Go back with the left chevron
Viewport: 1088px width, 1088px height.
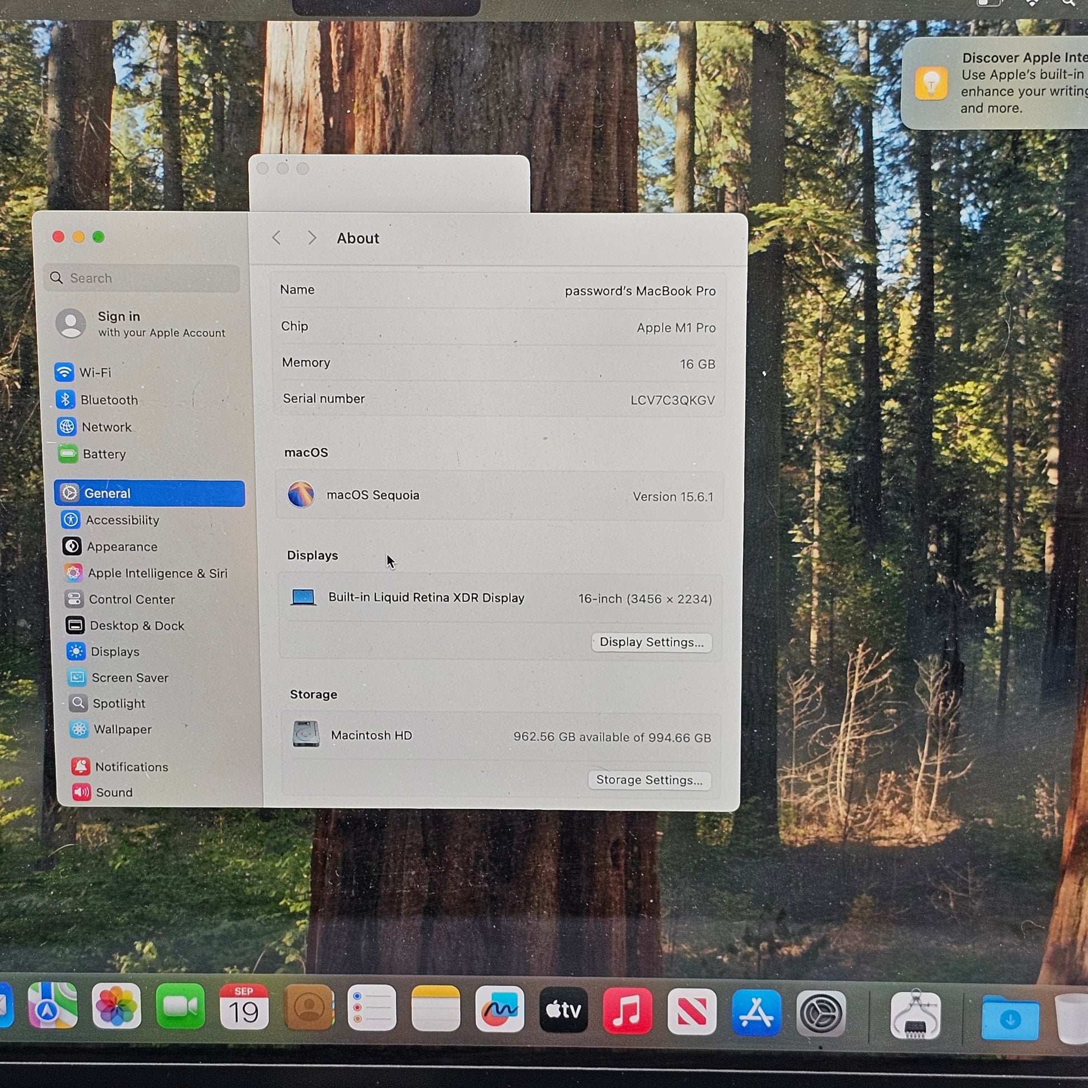(x=277, y=238)
